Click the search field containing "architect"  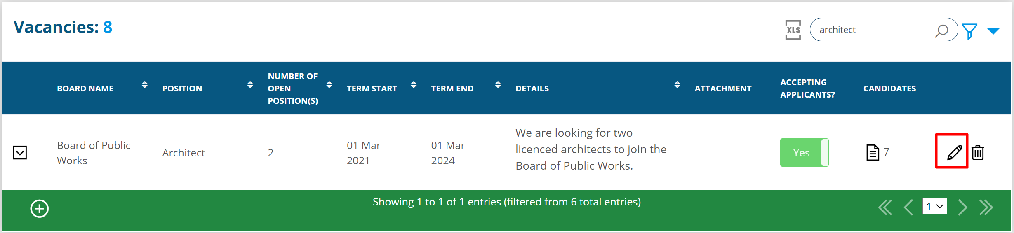point(870,30)
